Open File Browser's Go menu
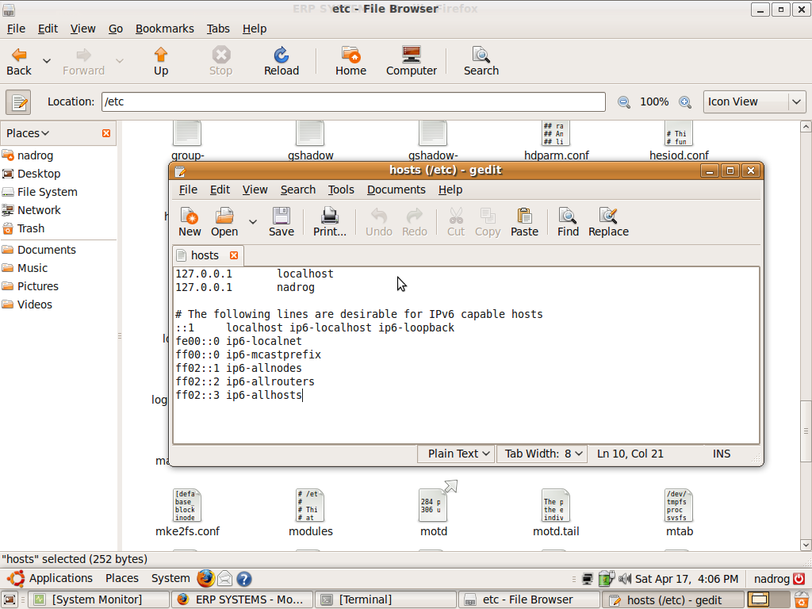Screen dimensions: 812x609 116,29
